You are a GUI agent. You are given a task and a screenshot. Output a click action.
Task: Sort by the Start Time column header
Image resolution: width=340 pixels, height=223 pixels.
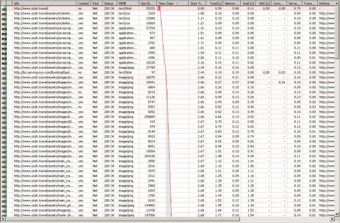click(197, 3)
